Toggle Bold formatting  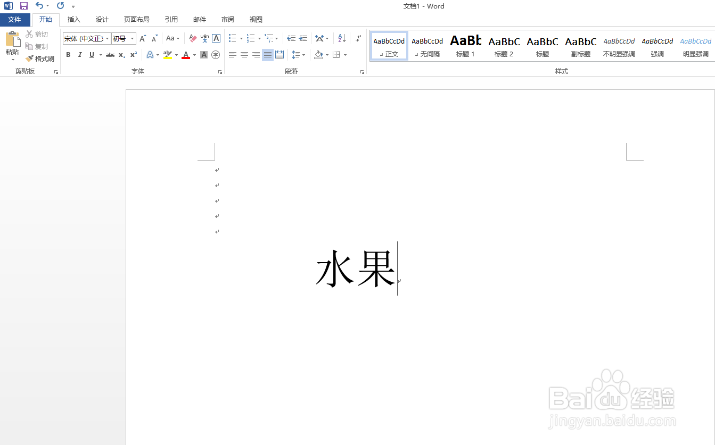(68, 55)
